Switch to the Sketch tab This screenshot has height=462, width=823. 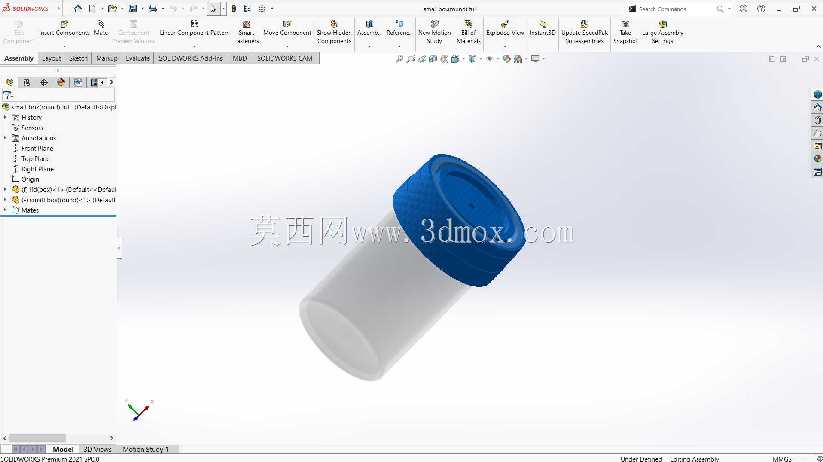[78, 58]
